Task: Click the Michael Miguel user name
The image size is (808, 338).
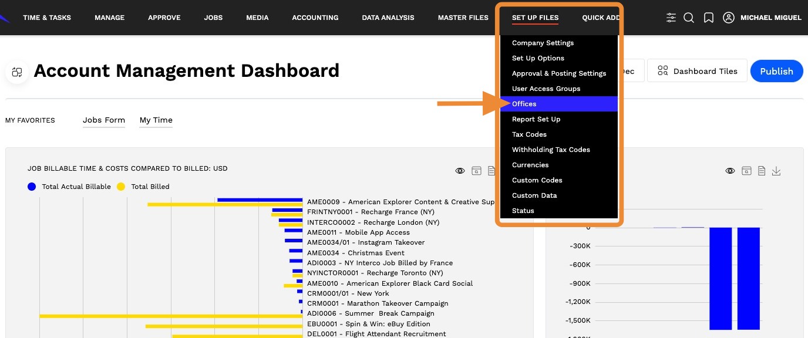Action: coord(771,18)
